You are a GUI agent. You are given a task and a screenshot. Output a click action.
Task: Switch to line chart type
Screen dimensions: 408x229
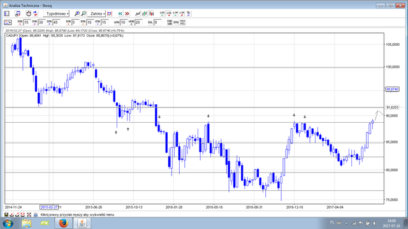point(138,13)
